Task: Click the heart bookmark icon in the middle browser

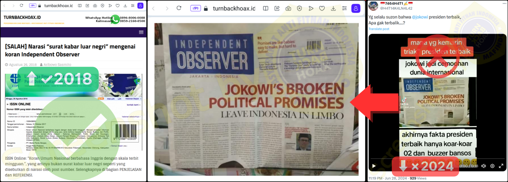Action: (322, 8)
